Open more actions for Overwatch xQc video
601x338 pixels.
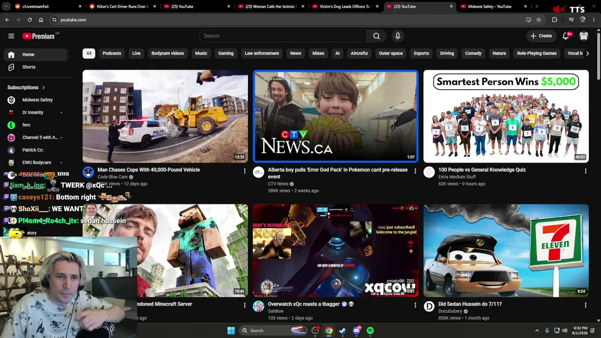[415, 305]
